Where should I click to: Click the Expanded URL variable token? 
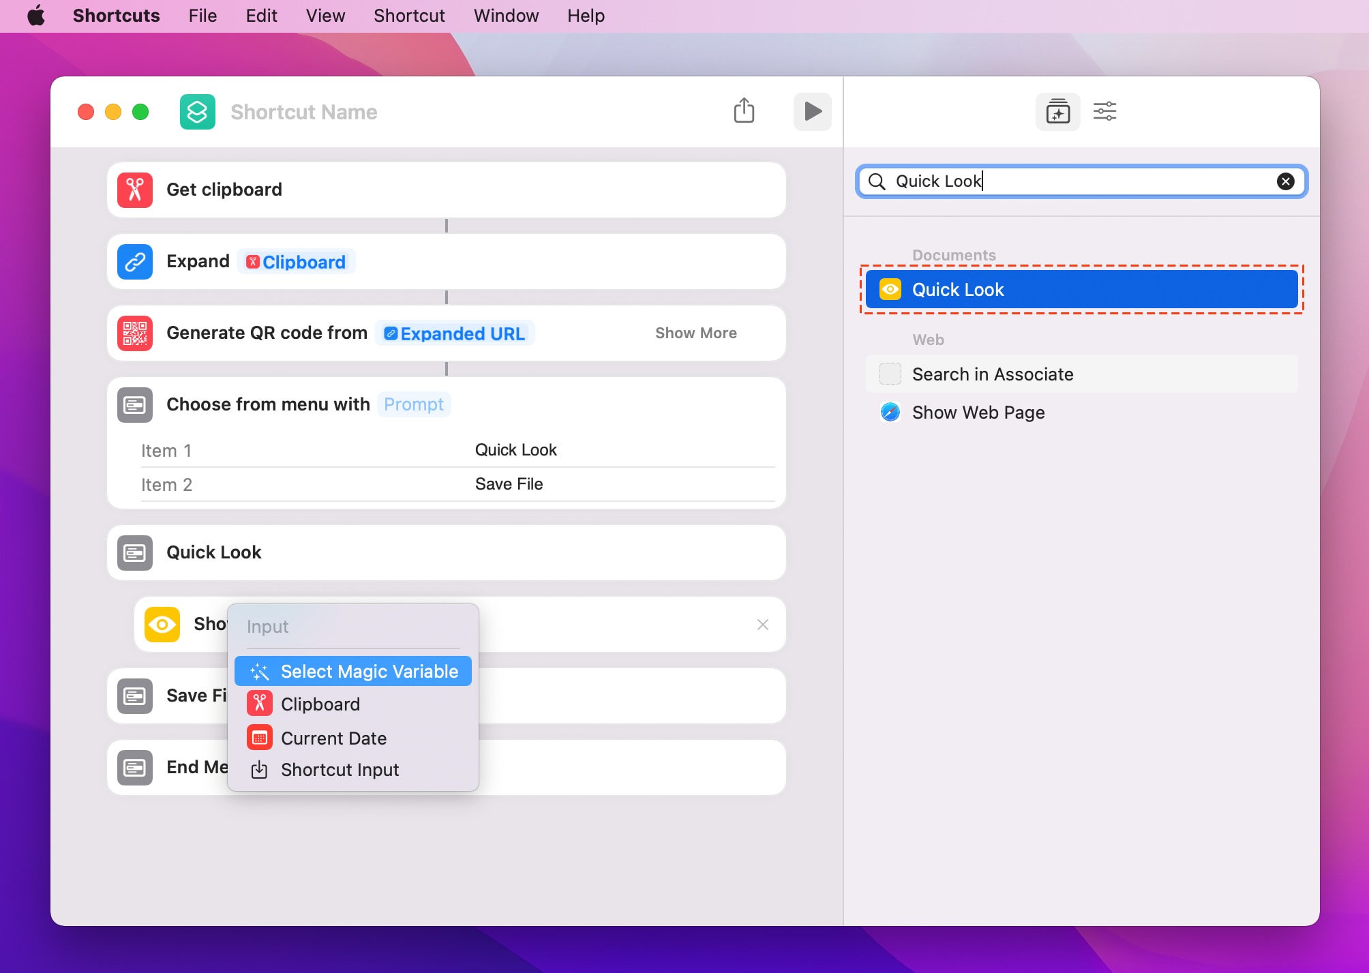click(x=455, y=333)
